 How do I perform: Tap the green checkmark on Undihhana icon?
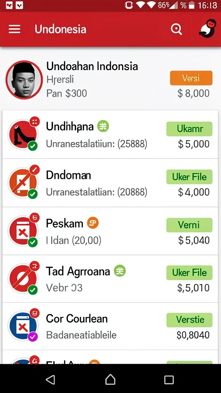point(33,146)
